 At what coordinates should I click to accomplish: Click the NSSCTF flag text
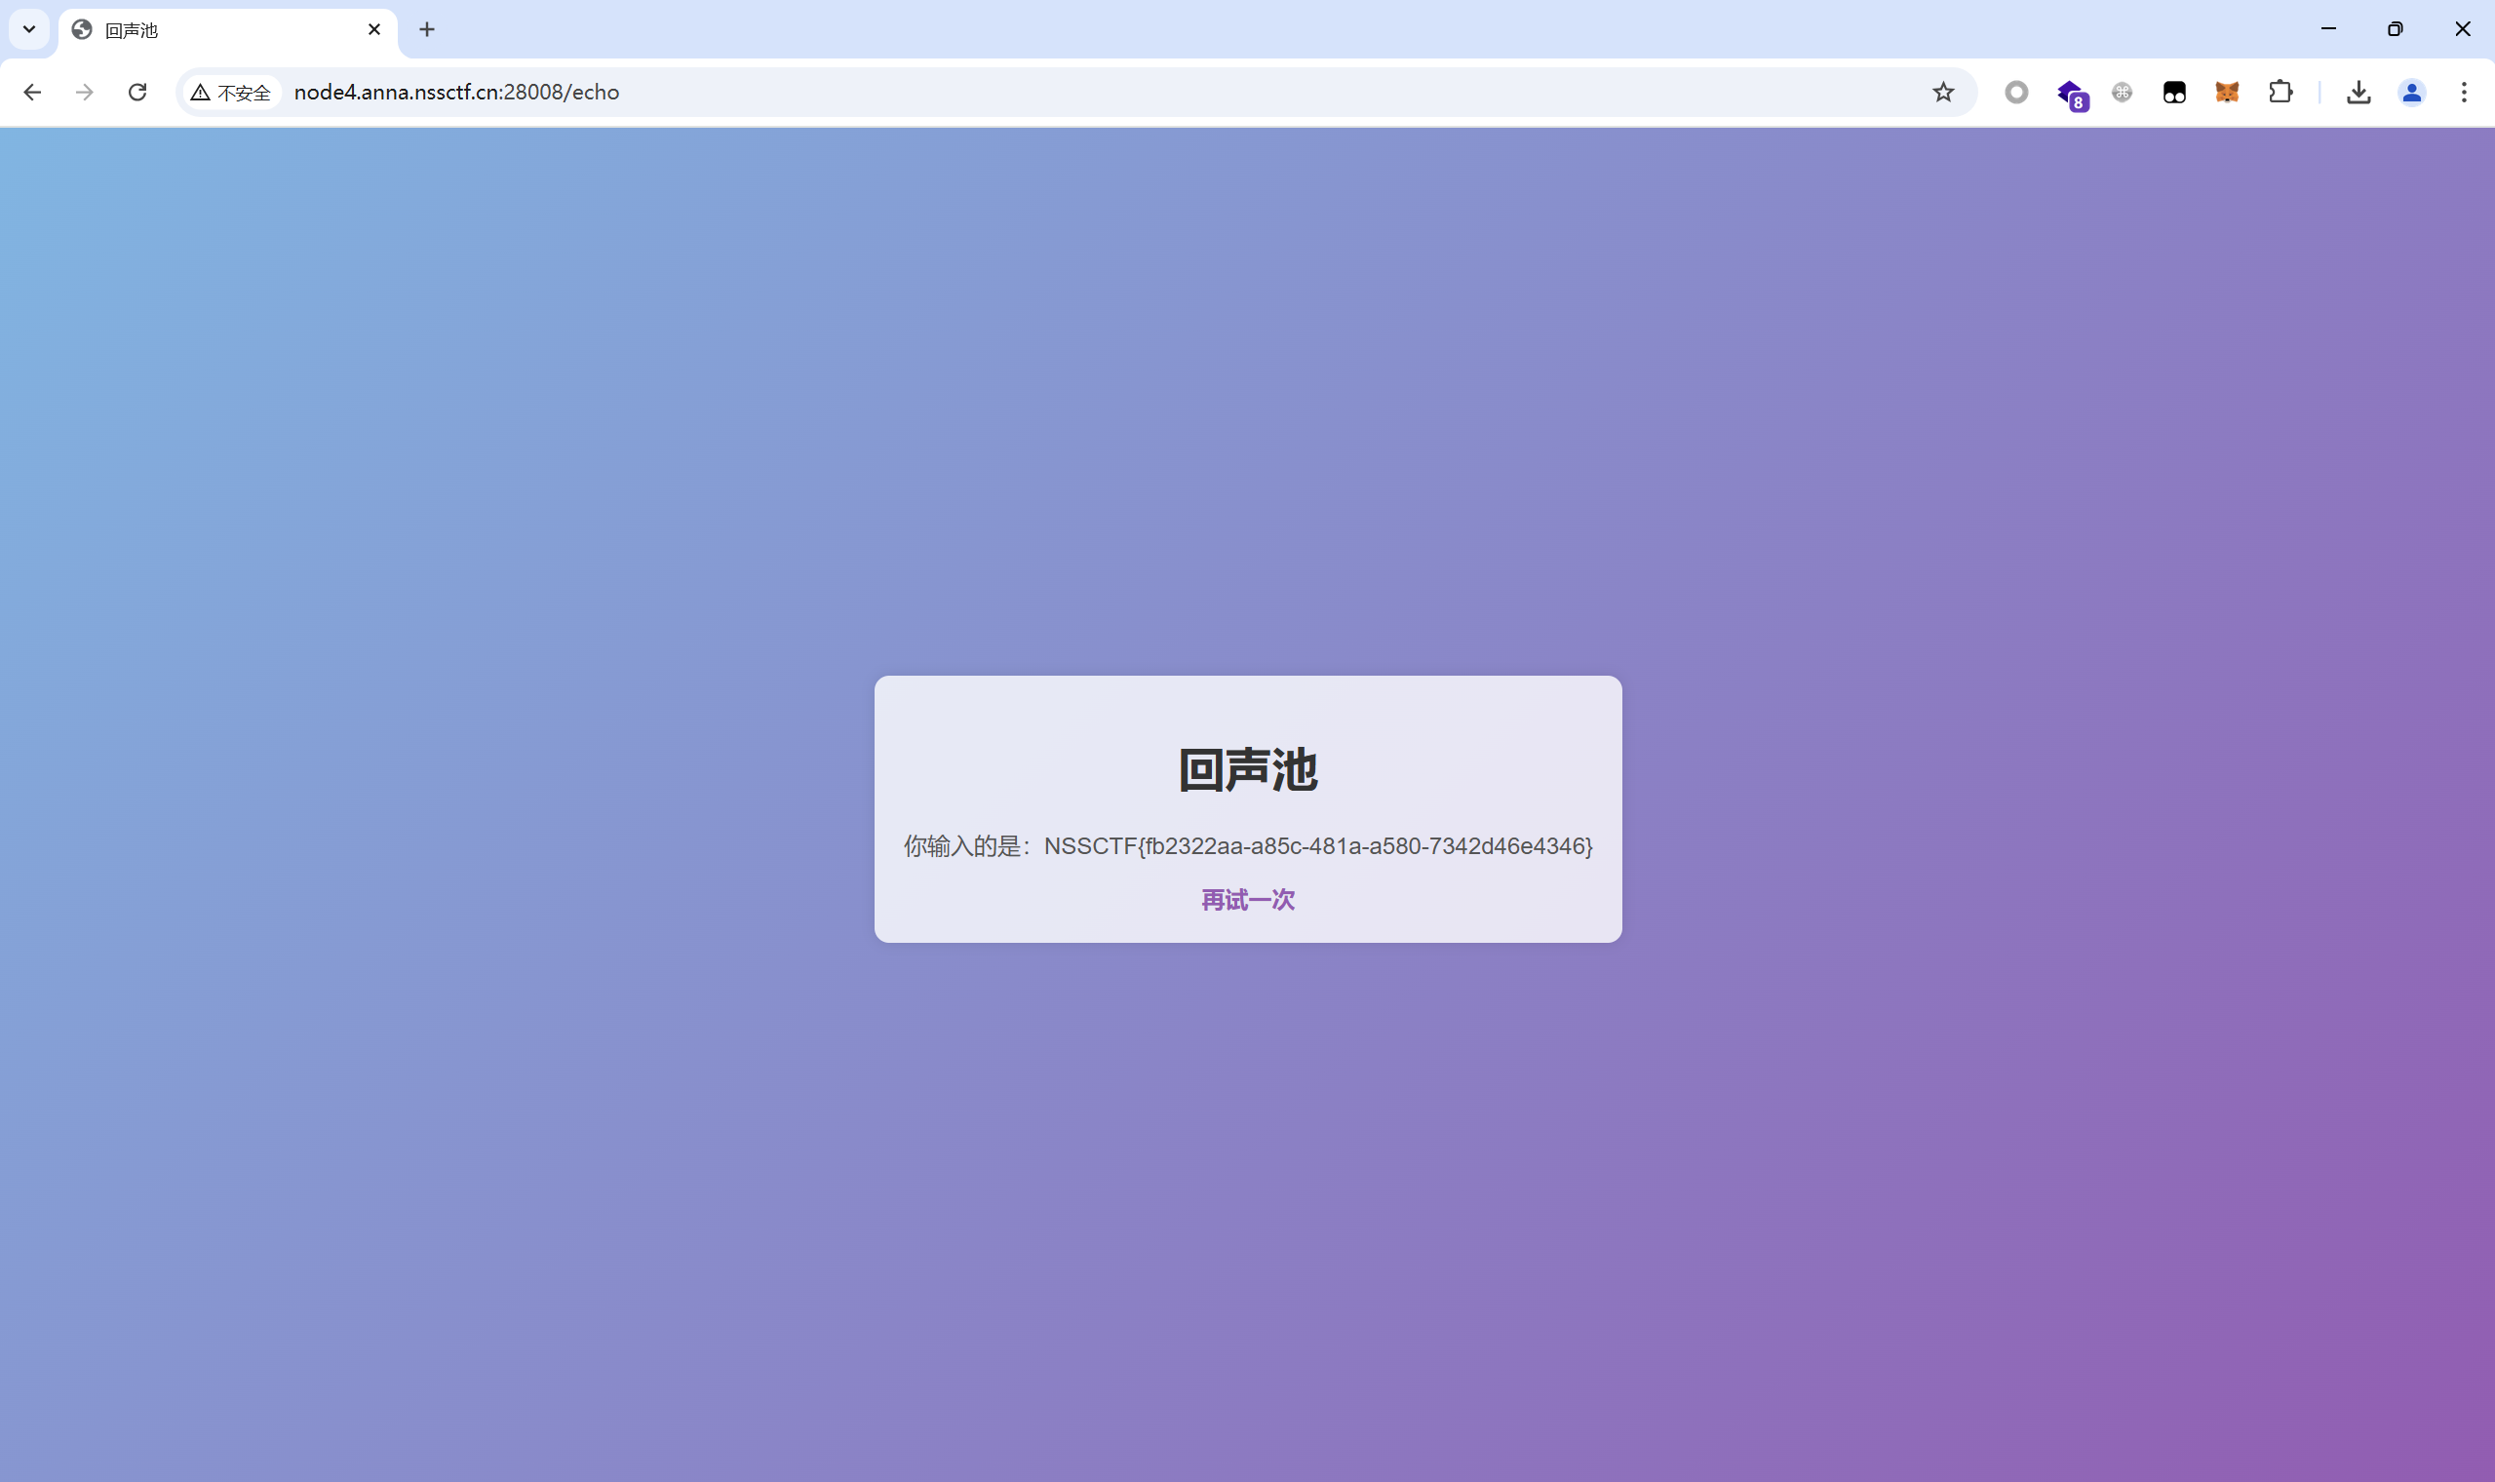click(1318, 846)
